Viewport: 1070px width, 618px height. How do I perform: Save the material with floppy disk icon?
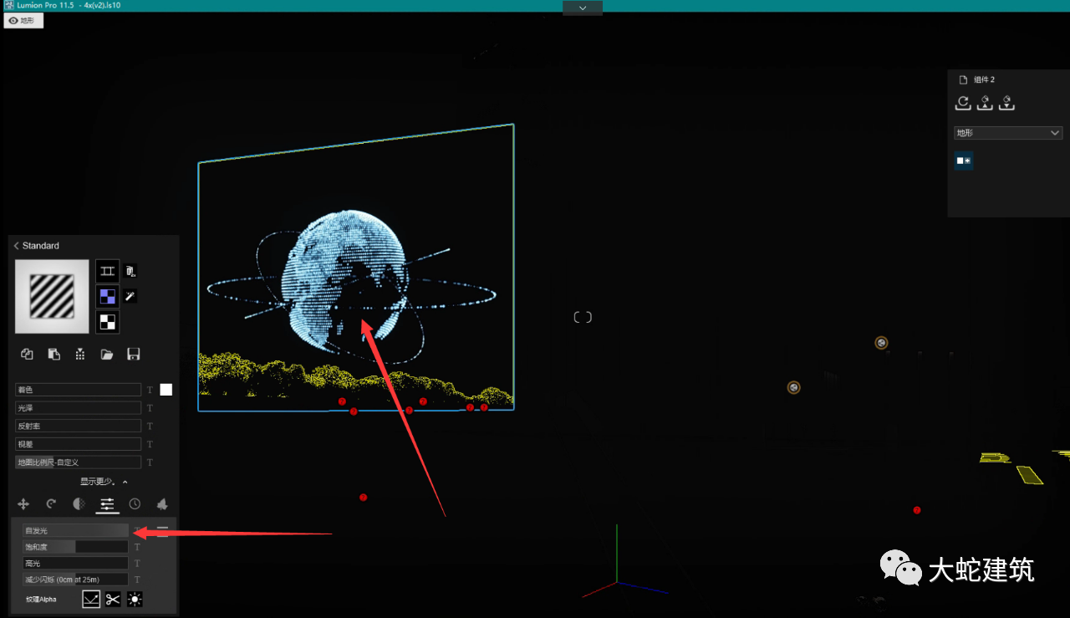tap(133, 354)
